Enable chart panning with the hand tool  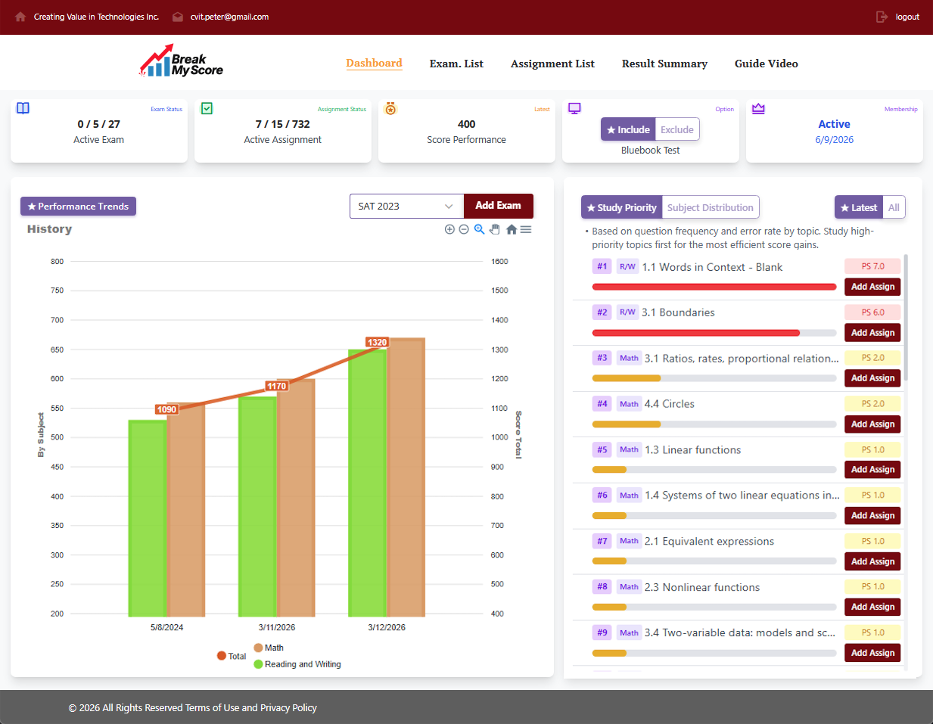(x=495, y=228)
